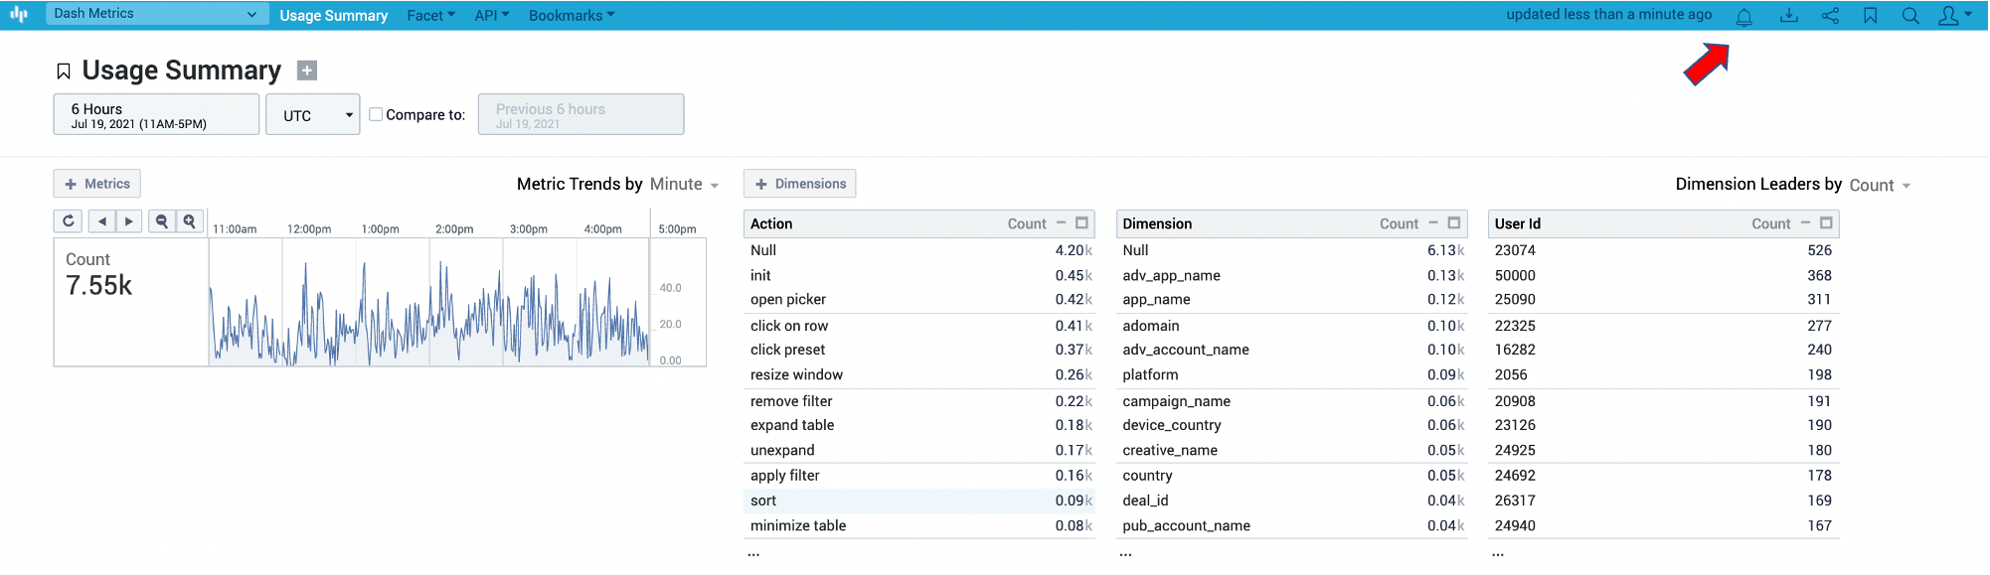The width and height of the screenshot is (1990, 575).
Task: Click the trend line chart area
Action: [429, 303]
